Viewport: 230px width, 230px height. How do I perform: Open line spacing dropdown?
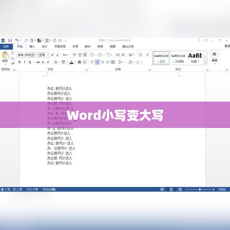point(121,62)
